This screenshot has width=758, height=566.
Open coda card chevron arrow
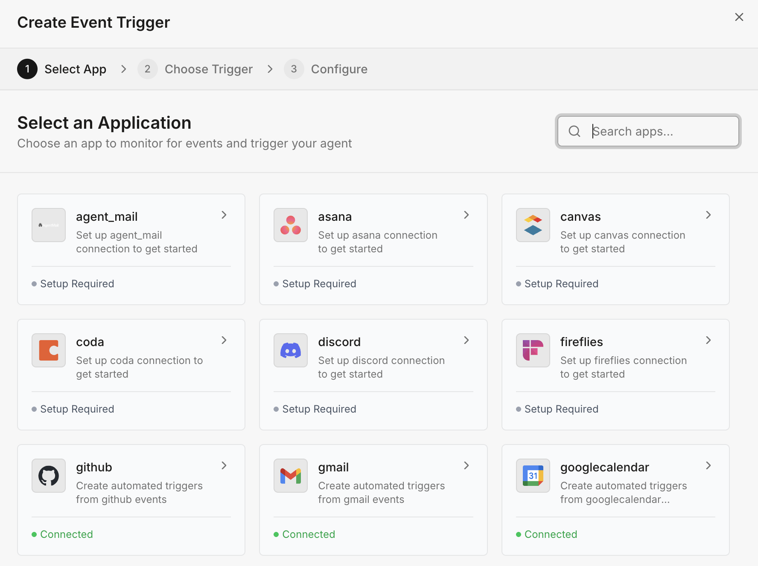[224, 340]
